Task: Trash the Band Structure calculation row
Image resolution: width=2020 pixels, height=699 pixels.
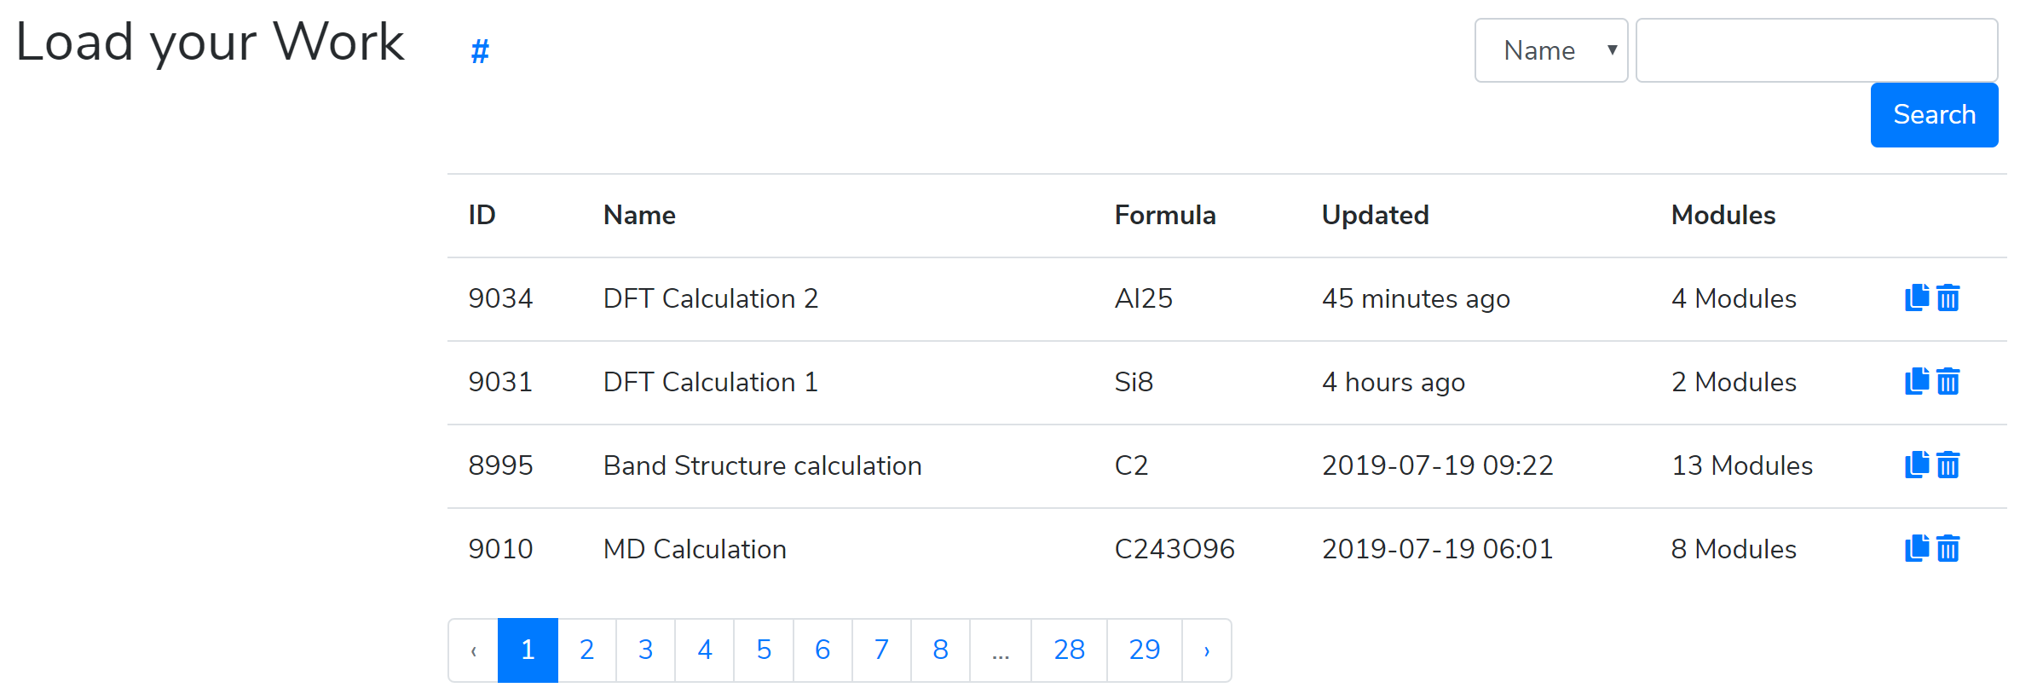Action: pyautogui.click(x=1948, y=465)
